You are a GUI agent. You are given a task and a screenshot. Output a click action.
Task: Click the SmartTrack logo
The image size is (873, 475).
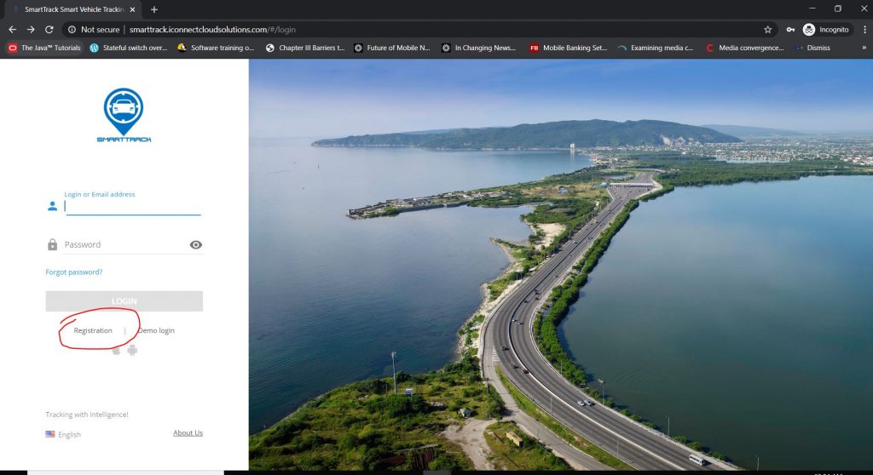pyautogui.click(x=124, y=115)
